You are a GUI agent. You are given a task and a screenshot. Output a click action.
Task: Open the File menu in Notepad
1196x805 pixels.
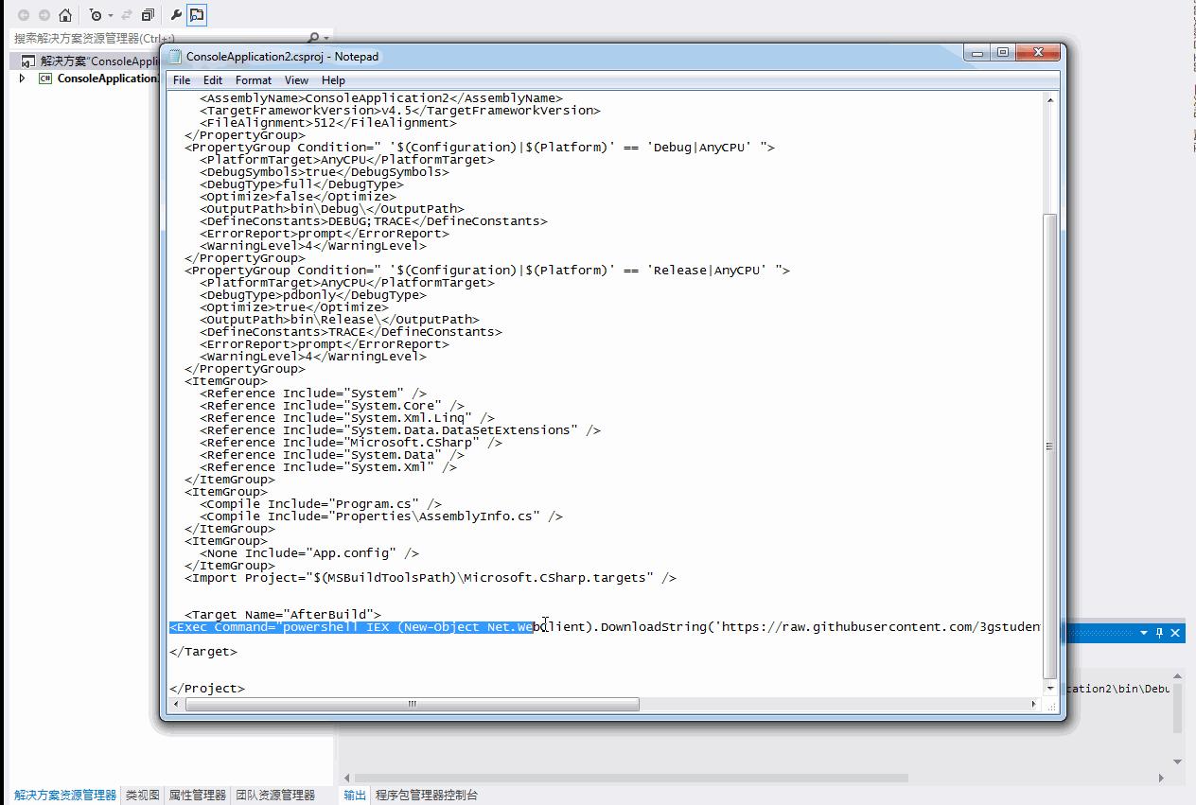pos(182,80)
